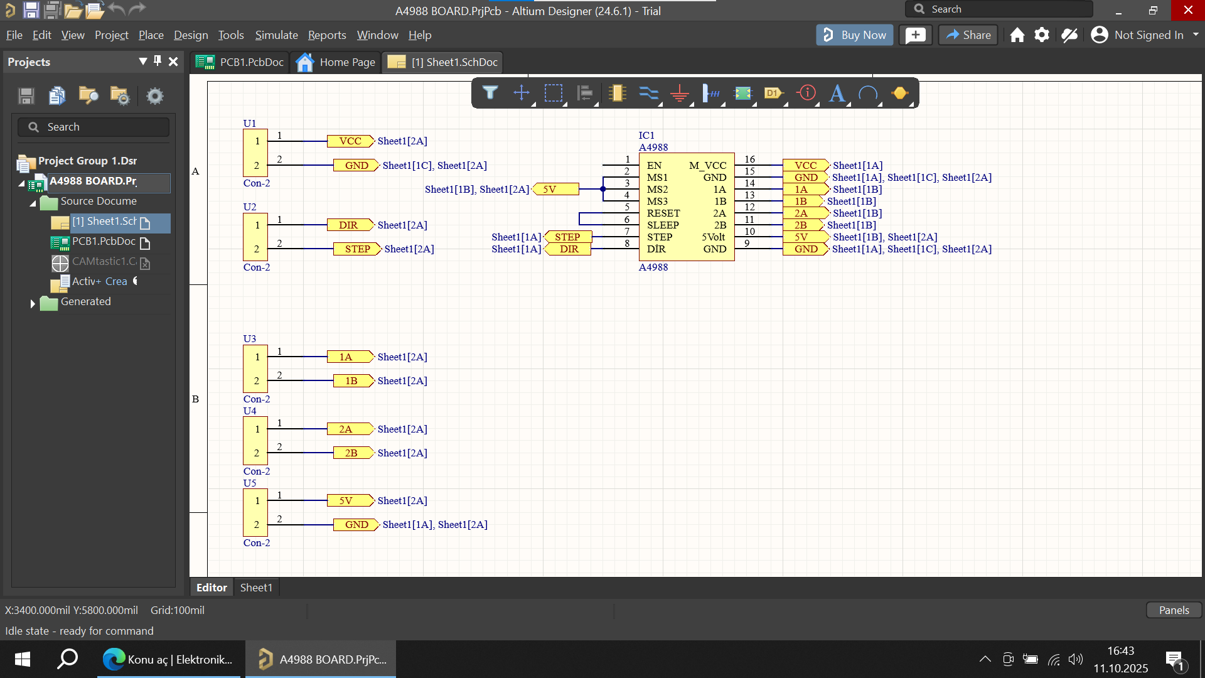Open the Design menu
The height and width of the screenshot is (678, 1205).
pos(191,35)
